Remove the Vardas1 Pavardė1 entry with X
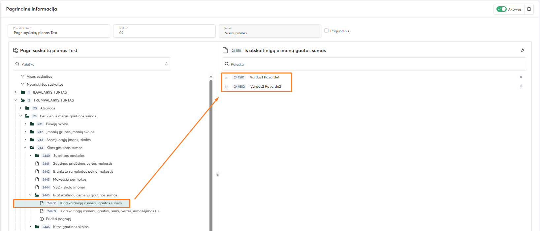The image size is (540, 231). (521, 77)
